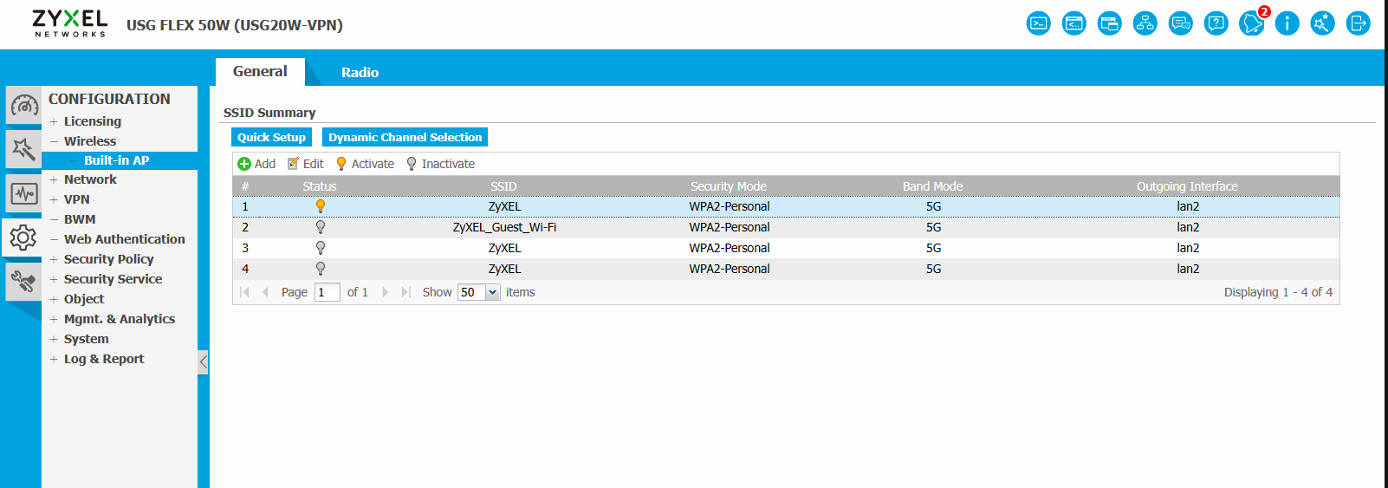Collapse the sidebar using the arrow handle
This screenshot has height=488, width=1388.
pos(203,361)
